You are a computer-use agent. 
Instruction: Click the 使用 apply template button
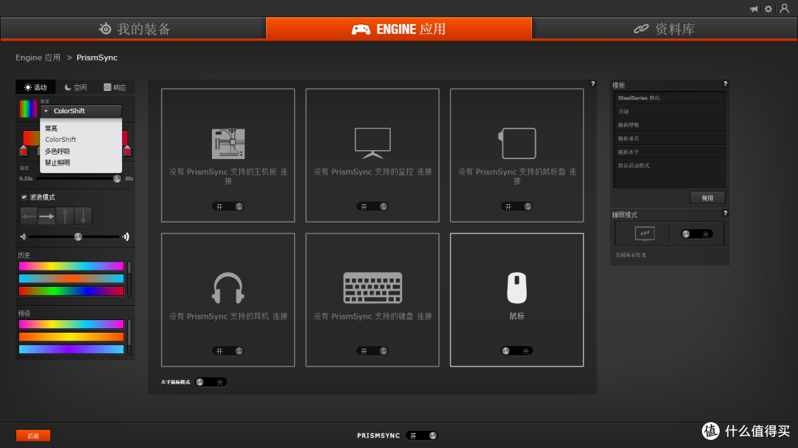click(x=707, y=197)
